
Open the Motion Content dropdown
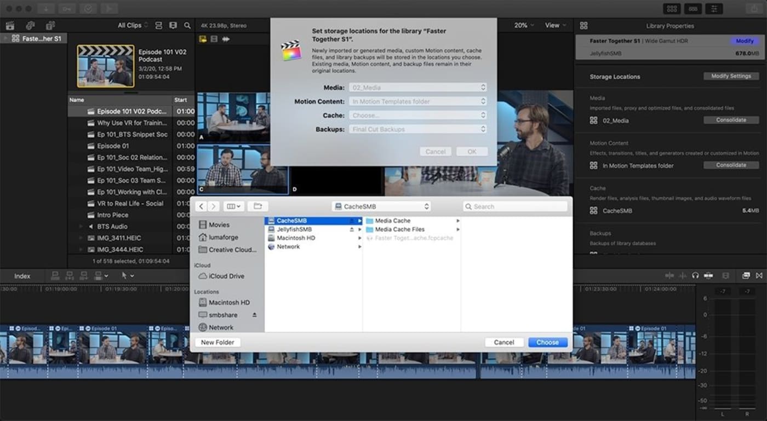click(417, 101)
